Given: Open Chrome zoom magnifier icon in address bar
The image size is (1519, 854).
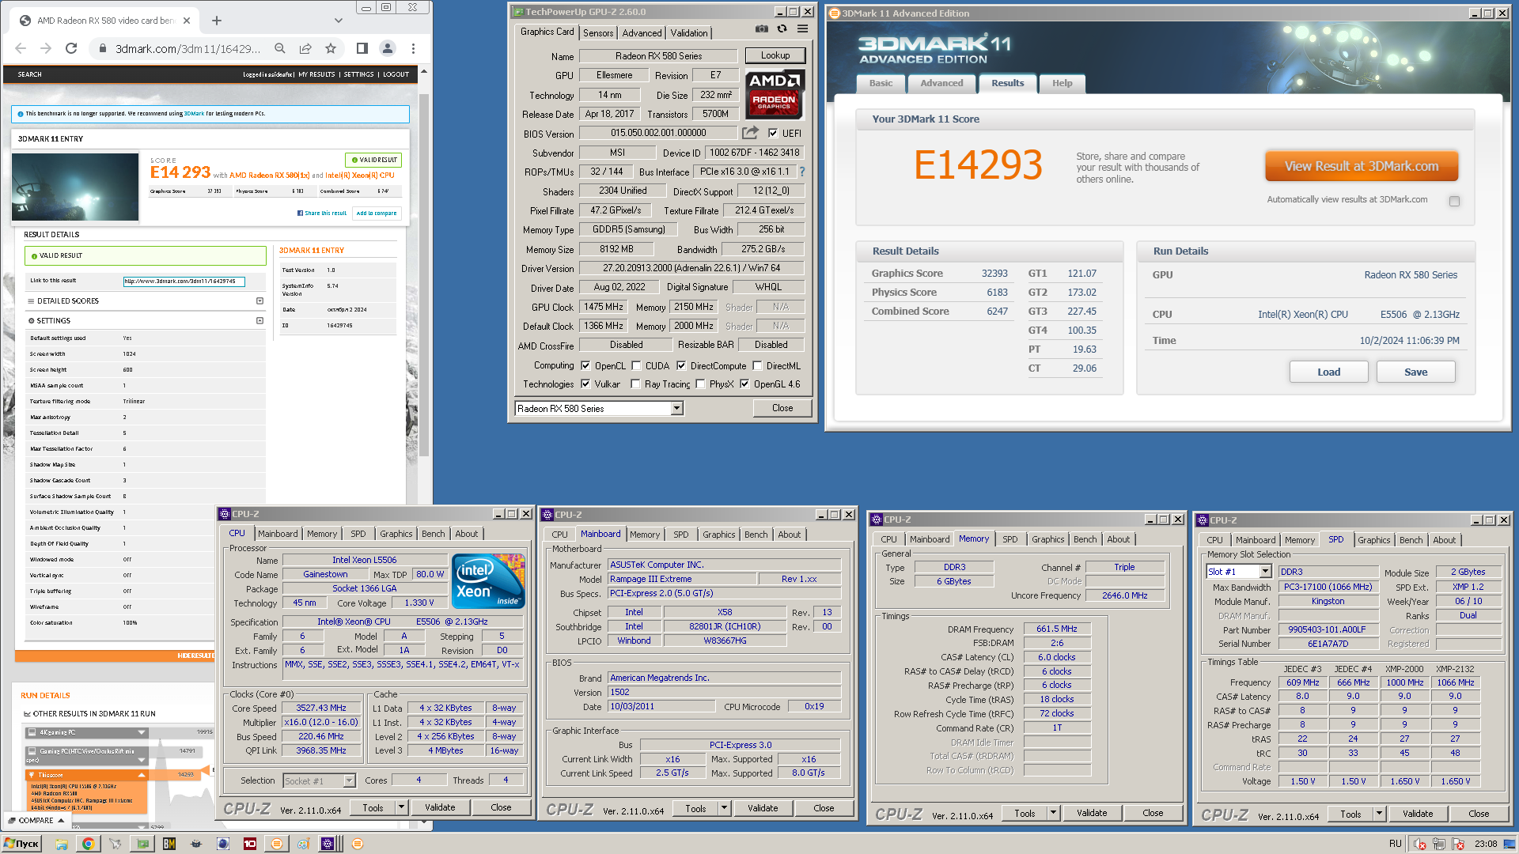Looking at the screenshot, I should pos(280,48).
